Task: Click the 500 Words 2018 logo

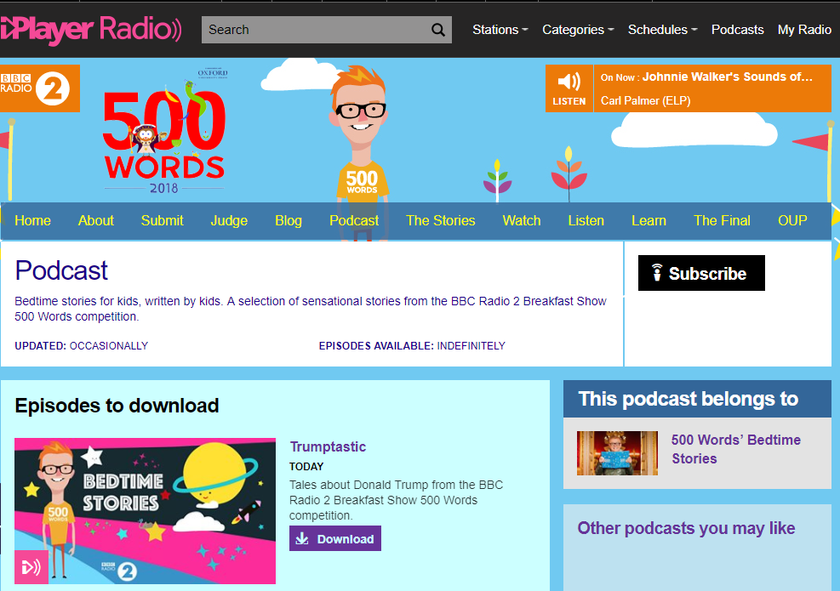Action: [x=165, y=133]
